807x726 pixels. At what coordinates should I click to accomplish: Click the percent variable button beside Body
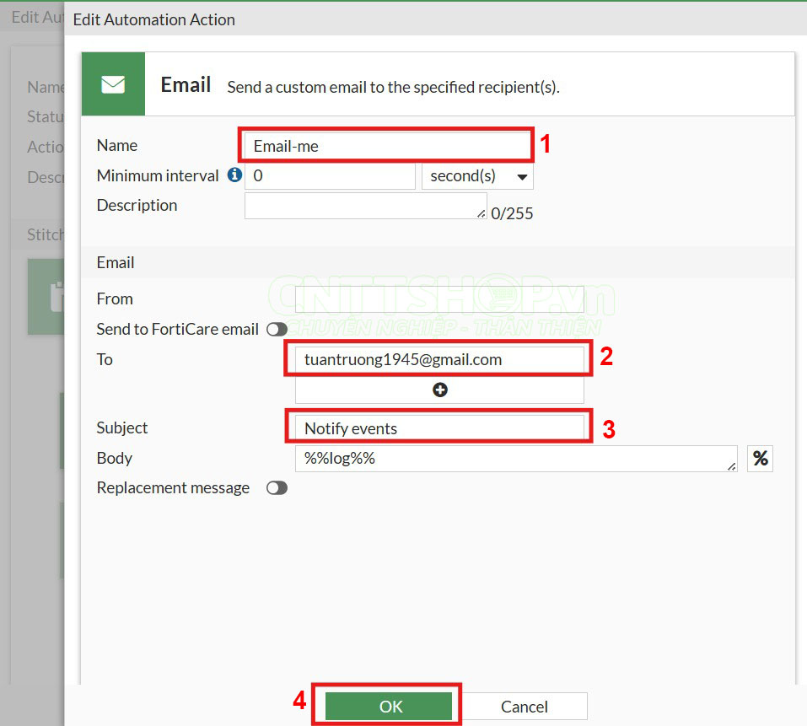click(760, 459)
